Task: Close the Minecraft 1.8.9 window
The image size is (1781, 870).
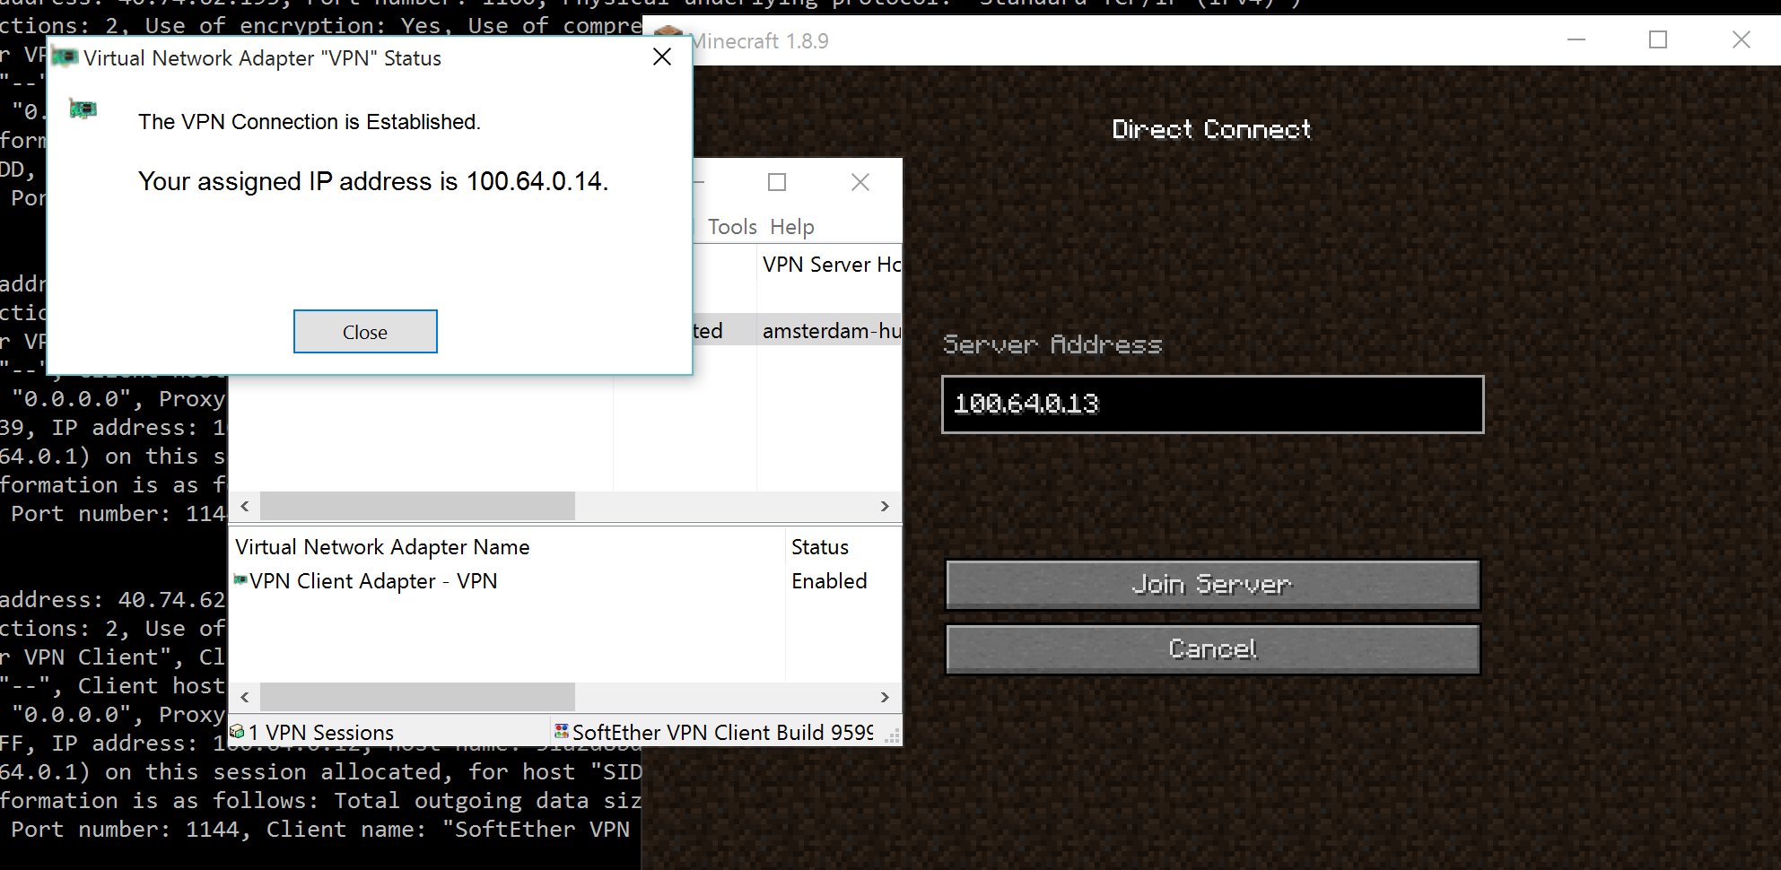Action: click(1741, 40)
